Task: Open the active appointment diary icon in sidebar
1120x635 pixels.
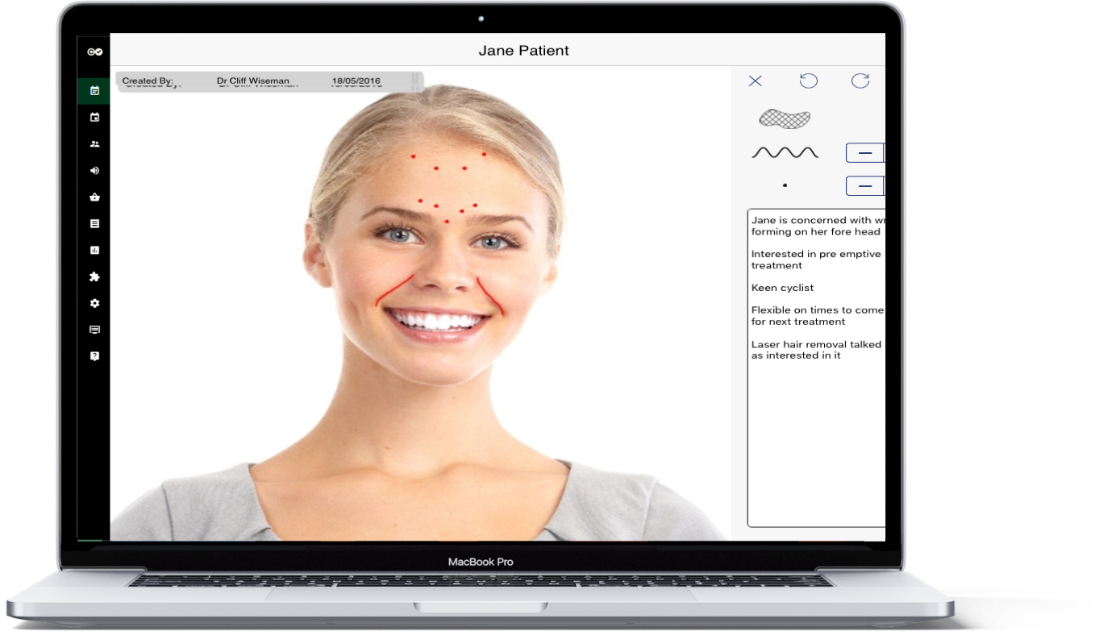Action: (94, 91)
